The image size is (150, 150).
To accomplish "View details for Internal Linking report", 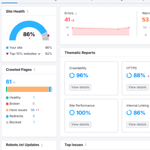I will pyautogui.click(x=137, y=124).
